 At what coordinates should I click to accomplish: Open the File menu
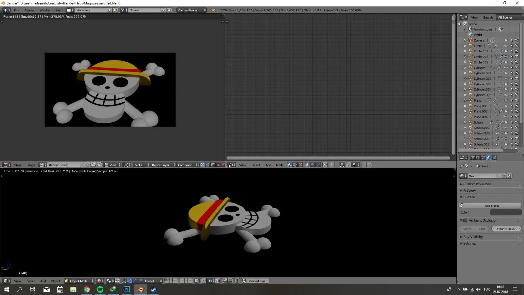point(17,10)
